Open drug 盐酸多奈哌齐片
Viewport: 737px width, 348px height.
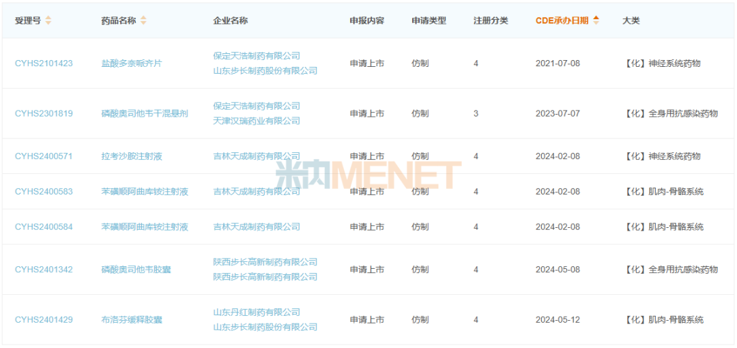[132, 63]
